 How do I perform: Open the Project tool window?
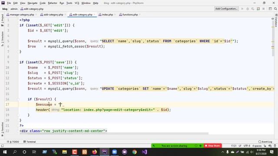[2, 20]
